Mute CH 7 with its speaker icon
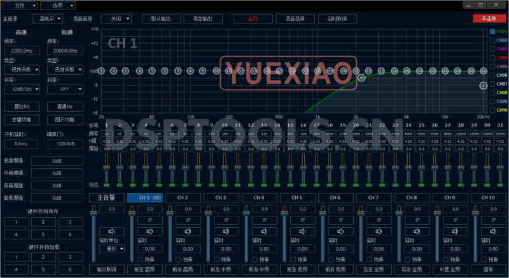This screenshot has height=278, width=509. (x=378, y=231)
